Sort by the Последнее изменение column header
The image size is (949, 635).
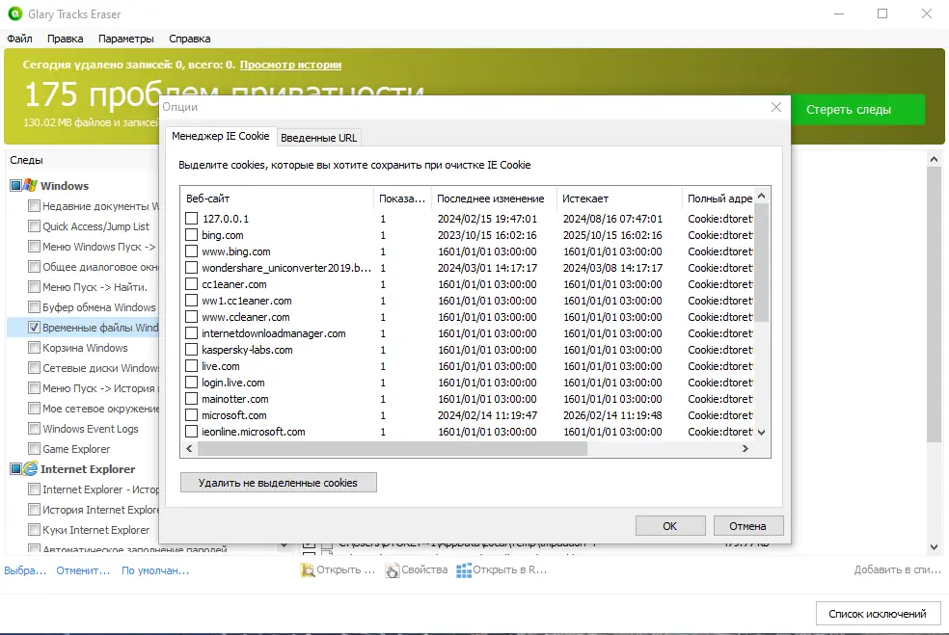click(x=493, y=198)
